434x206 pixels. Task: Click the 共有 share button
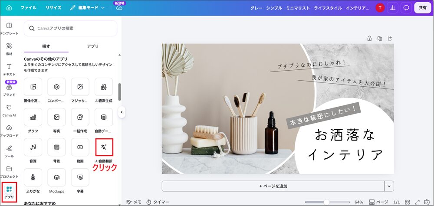point(423,8)
